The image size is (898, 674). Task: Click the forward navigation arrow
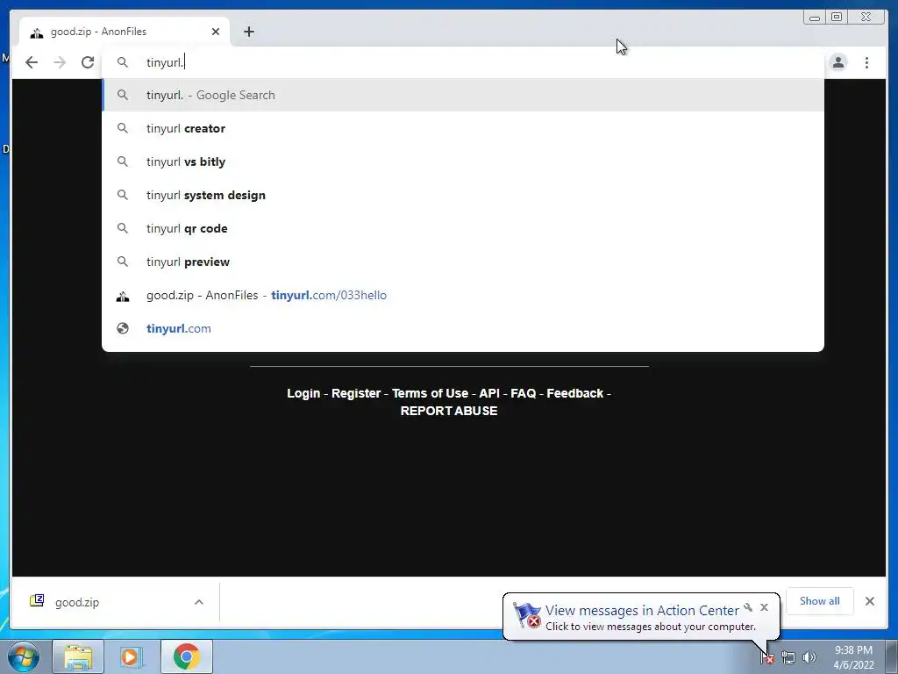60,62
